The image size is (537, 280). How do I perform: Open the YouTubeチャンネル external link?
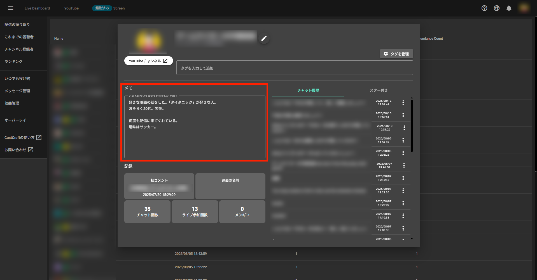coord(148,61)
